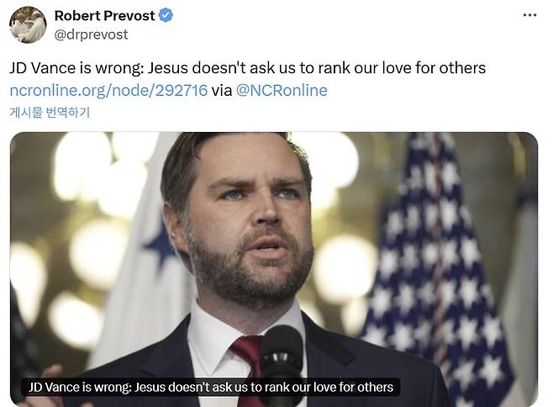Viewport: 553px width, 407px height.
Task: Click Robert Prevost's profile avatar
Action: (x=28, y=25)
